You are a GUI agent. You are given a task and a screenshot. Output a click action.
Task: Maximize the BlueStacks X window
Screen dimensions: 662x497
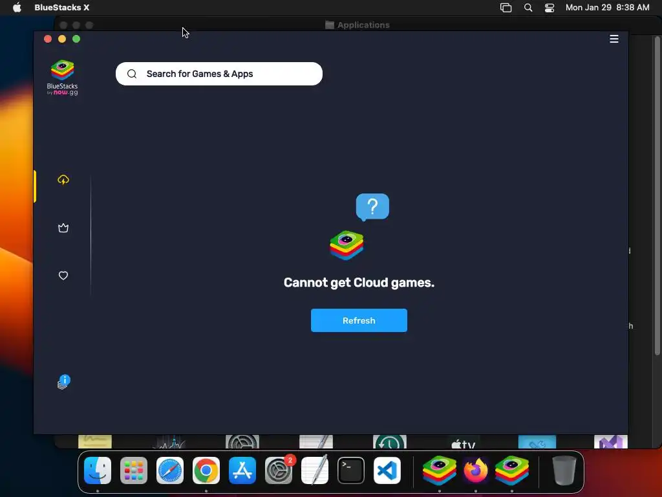point(76,39)
